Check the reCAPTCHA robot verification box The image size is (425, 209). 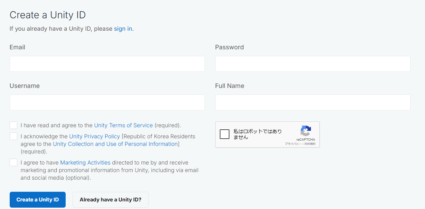225,134
